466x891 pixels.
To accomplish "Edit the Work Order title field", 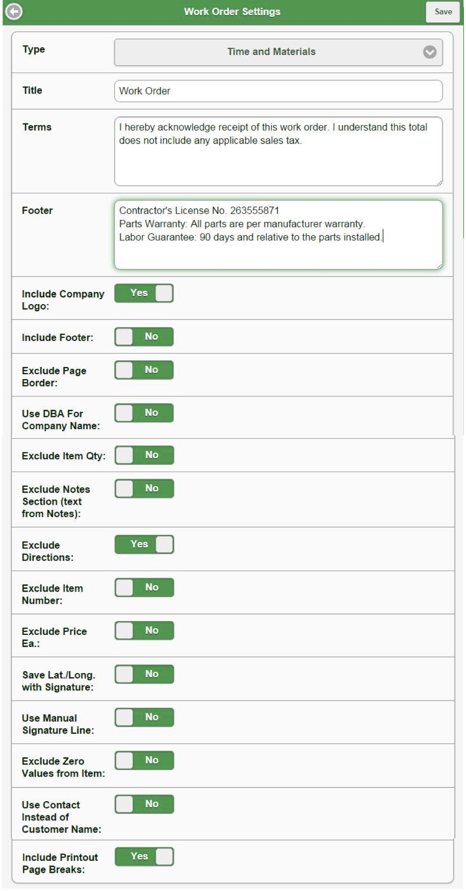I will click(x=278, y=90).
